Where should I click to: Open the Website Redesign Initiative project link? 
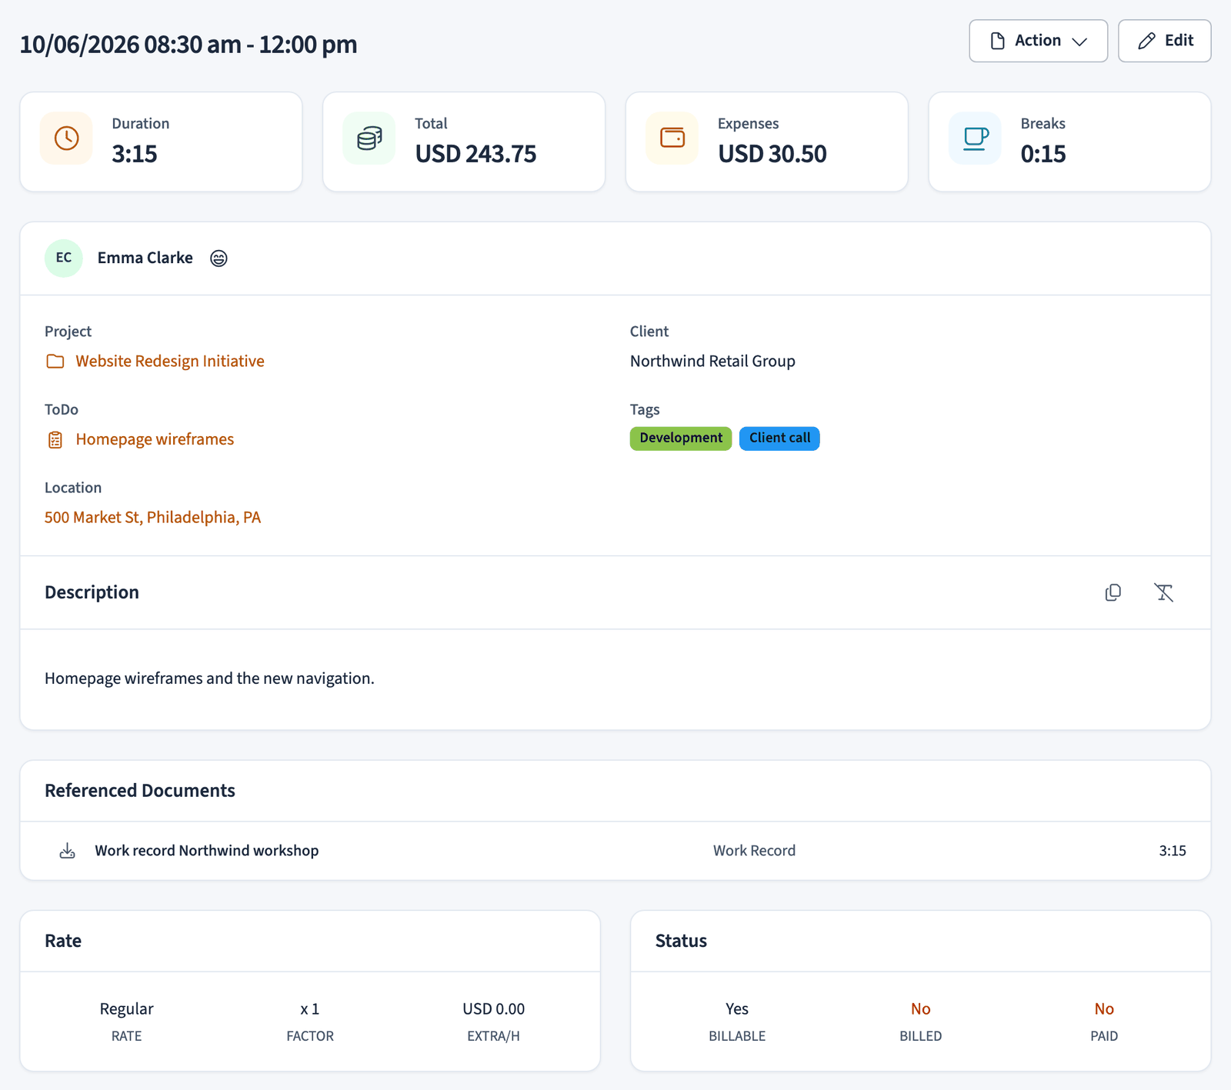click(x=170, y=361)
